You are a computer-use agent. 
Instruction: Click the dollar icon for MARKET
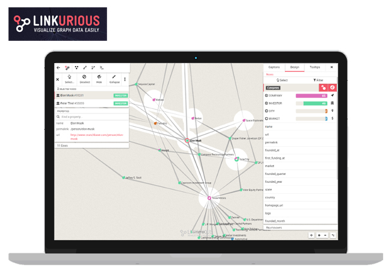click(333, 118)
